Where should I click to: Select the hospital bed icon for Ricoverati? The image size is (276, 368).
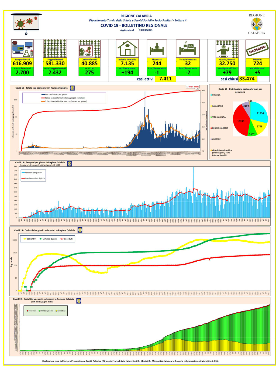tap(157, 49)
